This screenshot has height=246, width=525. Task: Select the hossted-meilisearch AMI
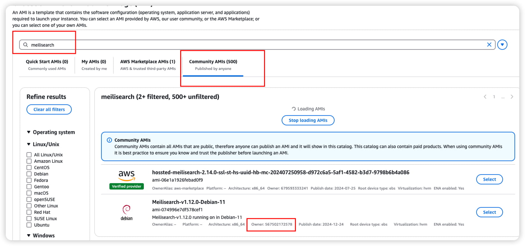point(489,179)
